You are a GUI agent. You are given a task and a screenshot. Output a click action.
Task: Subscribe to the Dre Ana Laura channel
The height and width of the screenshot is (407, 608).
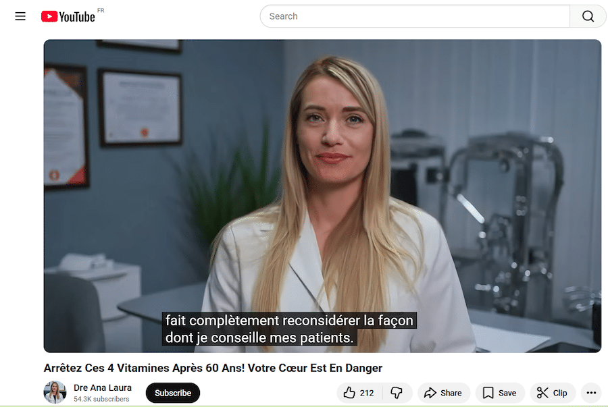point(173,393)
